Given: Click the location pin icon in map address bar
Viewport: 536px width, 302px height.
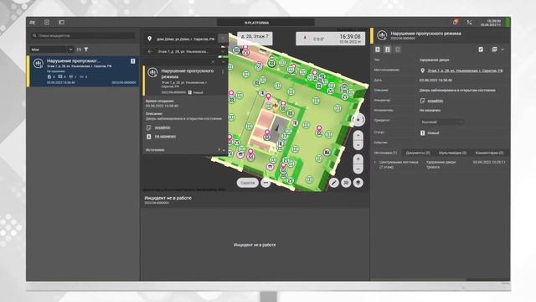Looking at the screenshot, I should (149, 39).
